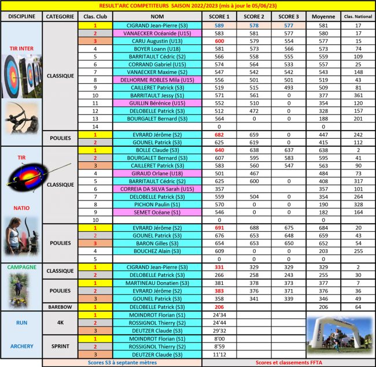Click the RUN discipline label
Viewport: 376px width, 367px height.
point(21,322)
